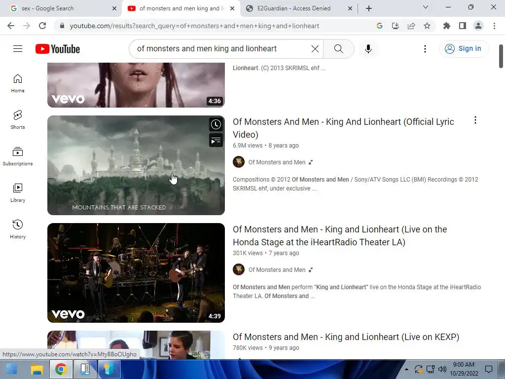Image resolution: width=505 pixels, height=379 pixels.
Task: Open the notification center icon
Action: point(489,369)
